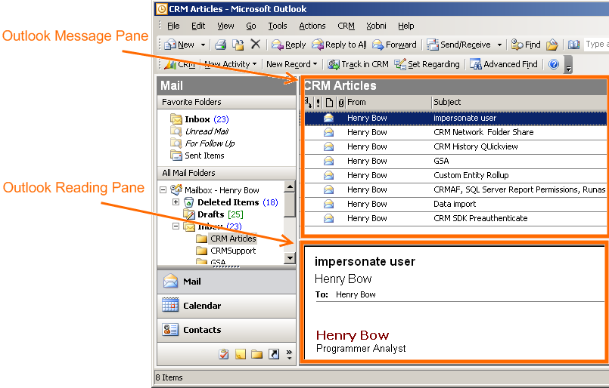The image size is (609, 388).
Task: Click the address book search input field
Action: coord(596,45)
